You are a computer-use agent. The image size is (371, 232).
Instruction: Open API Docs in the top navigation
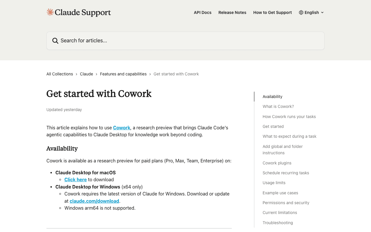click(x=202, y=12)
